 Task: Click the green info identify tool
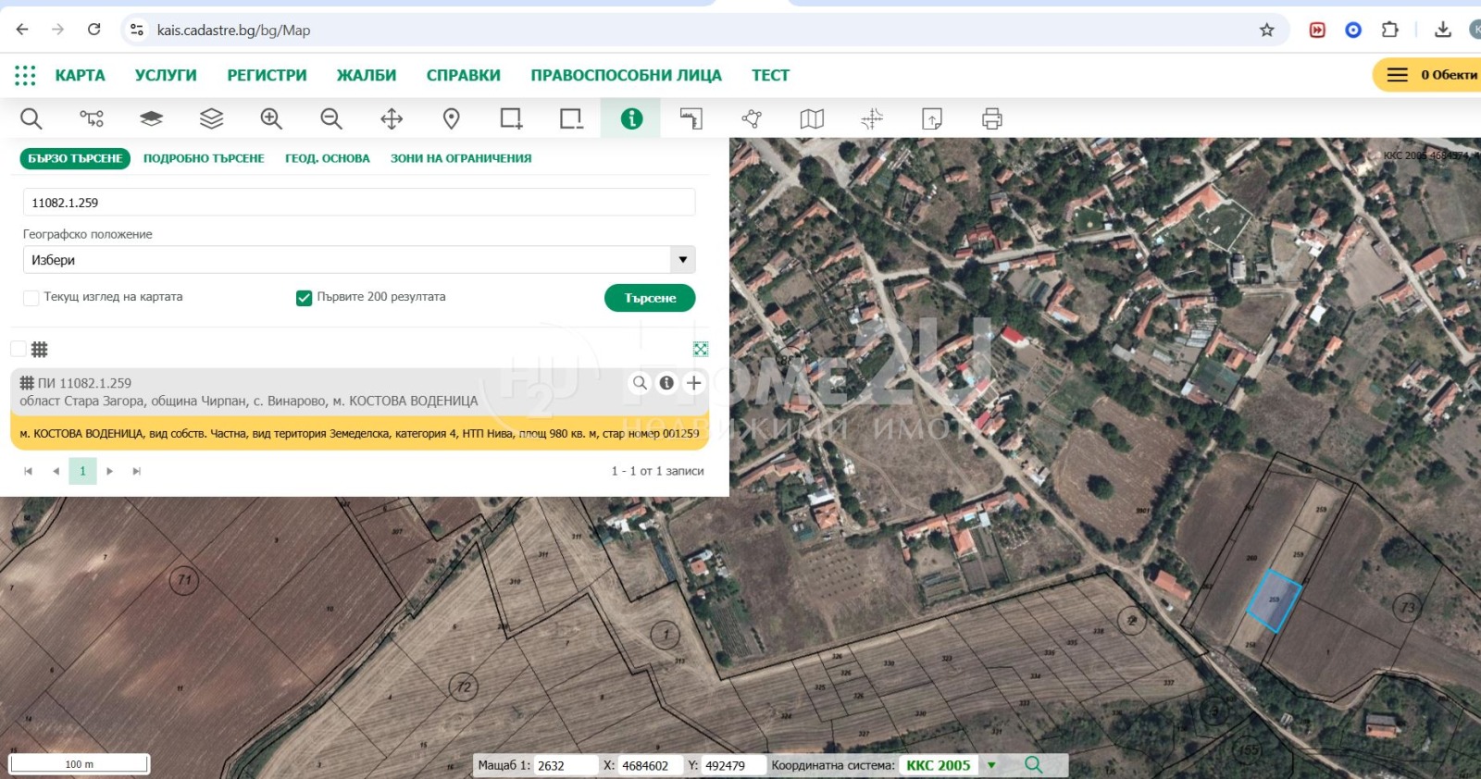coord(631,118)
